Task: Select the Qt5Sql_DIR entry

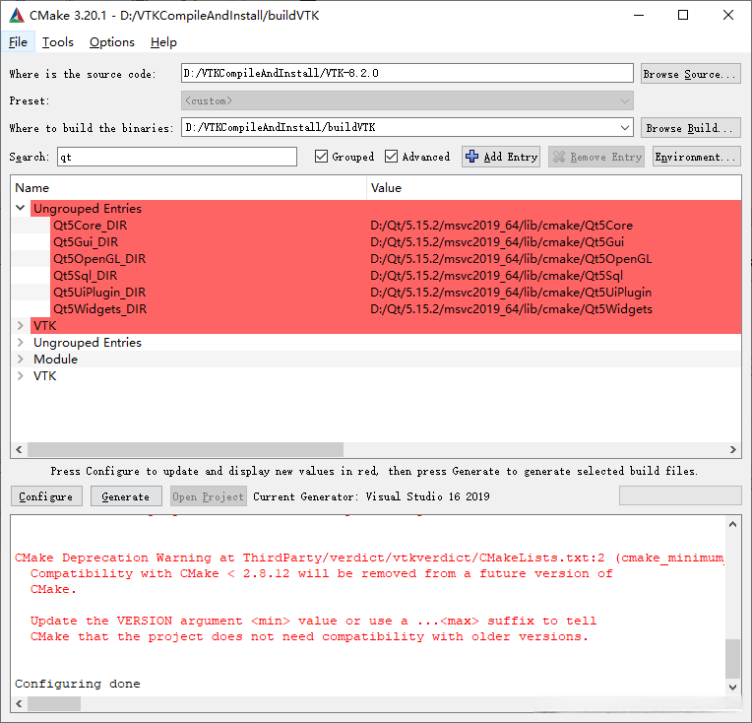Action: point(86,276)
